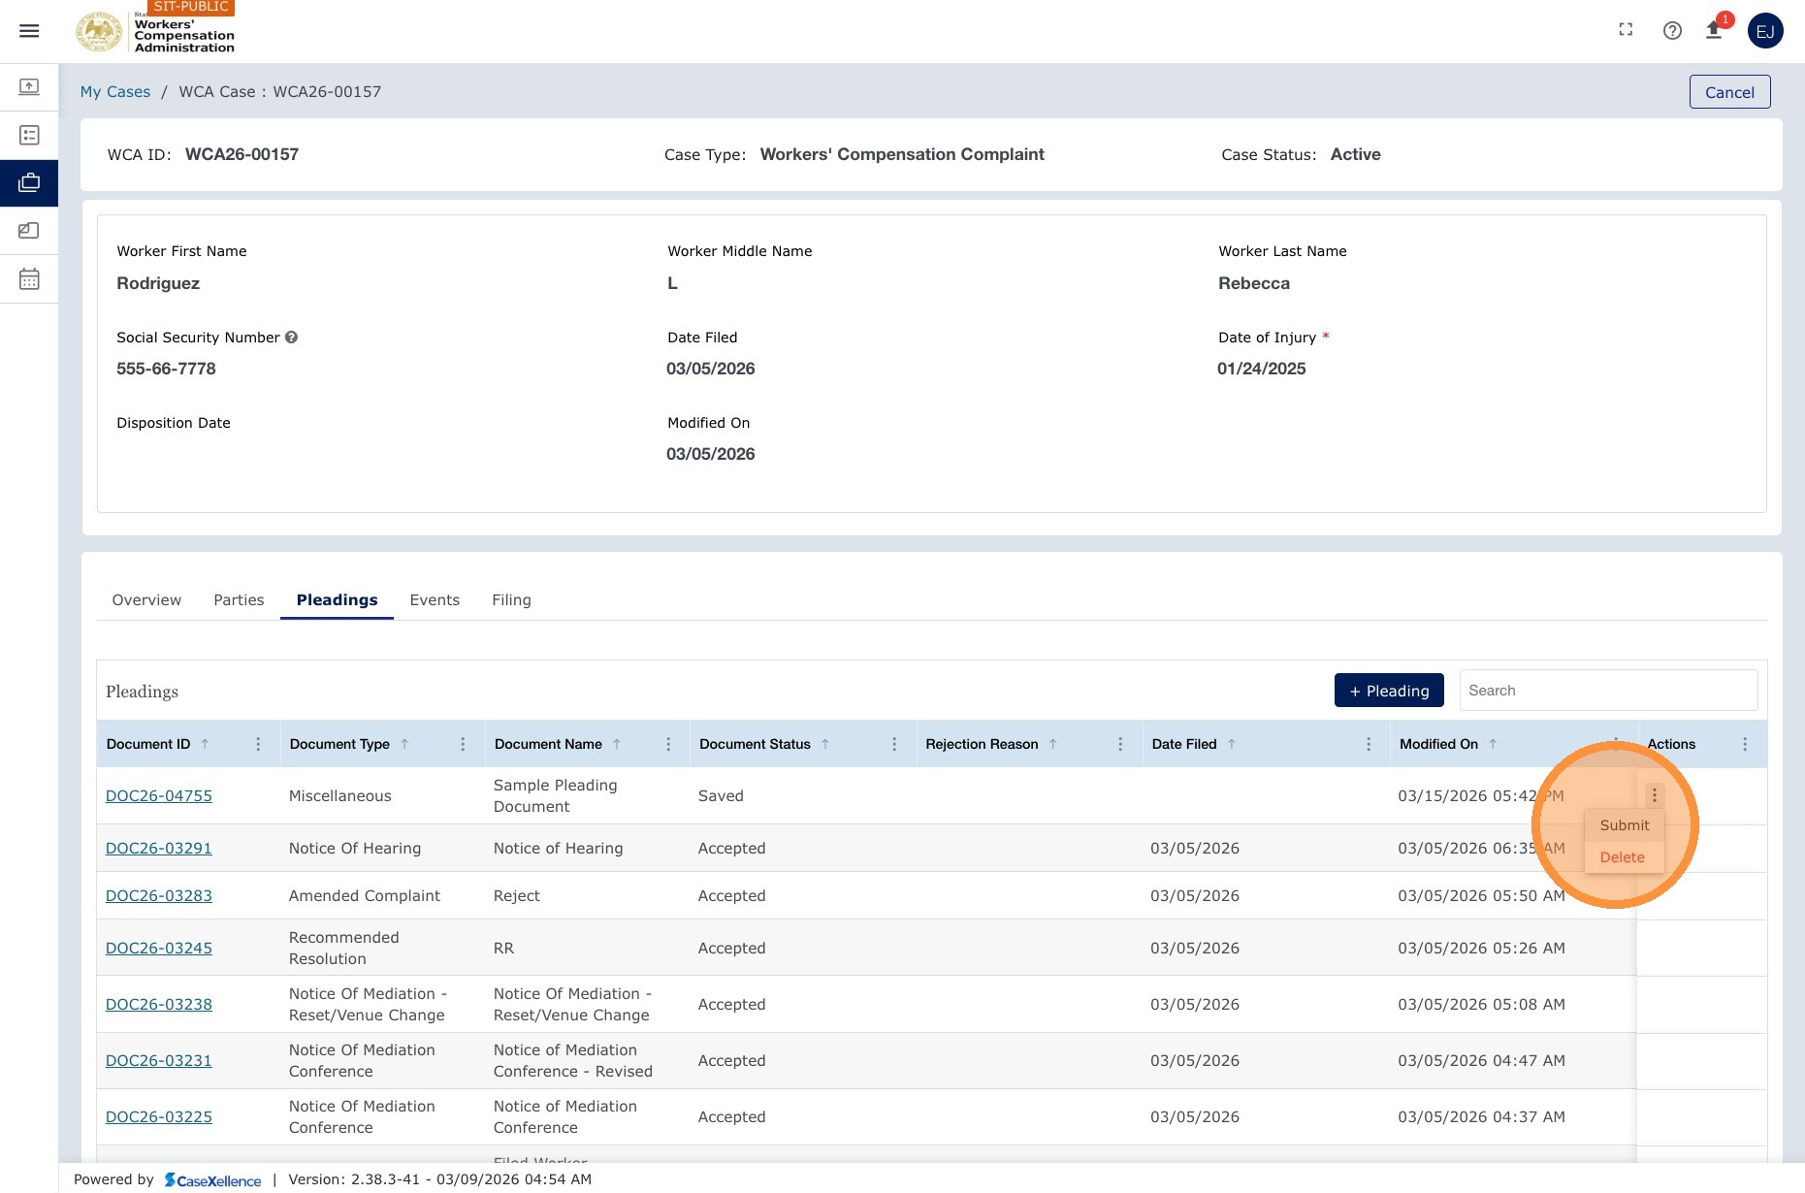
Task: Open Document ID column options menu
Action: pyautogui.click(x=258, y=744)
